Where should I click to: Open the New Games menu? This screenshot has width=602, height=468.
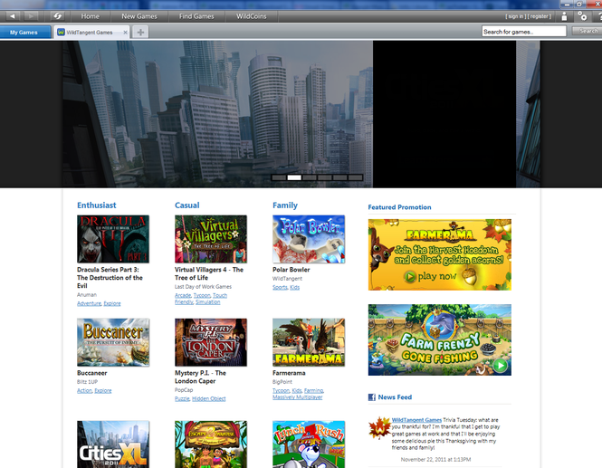139,16
